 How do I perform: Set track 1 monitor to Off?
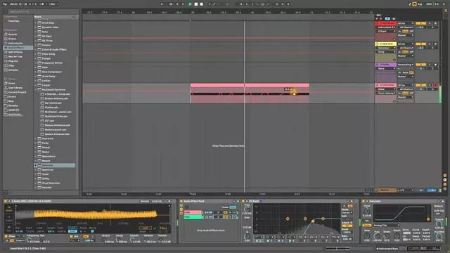(x=411, y=31)
